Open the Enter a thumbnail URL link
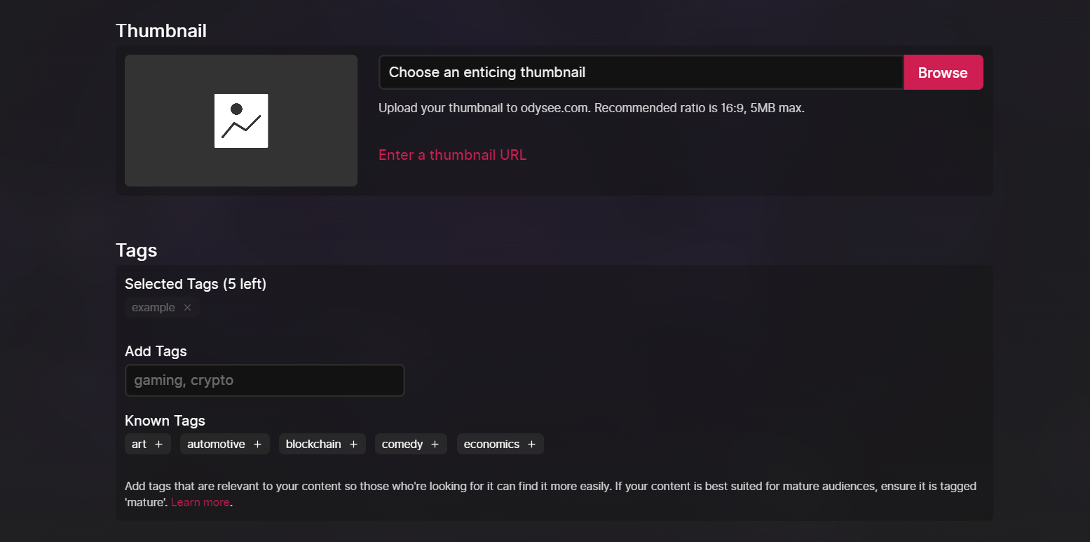The width and height of the screenshot is (1090, 542). click(452, 155)
